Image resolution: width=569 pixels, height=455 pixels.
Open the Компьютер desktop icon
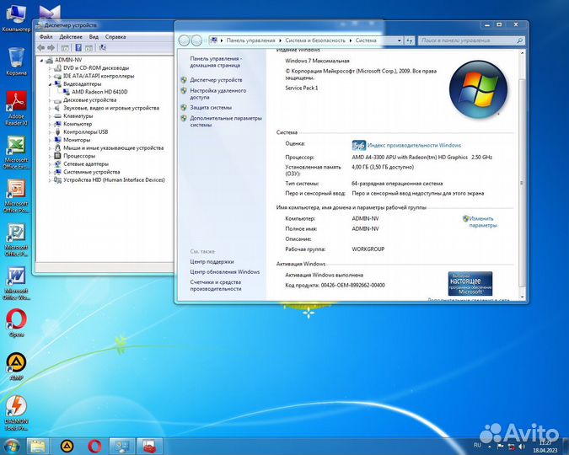pos(16,19)
